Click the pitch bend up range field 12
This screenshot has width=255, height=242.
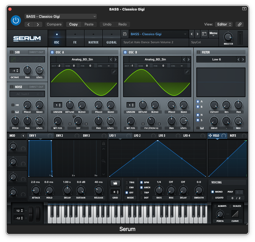pyautogui.click(x=19, y=211)
